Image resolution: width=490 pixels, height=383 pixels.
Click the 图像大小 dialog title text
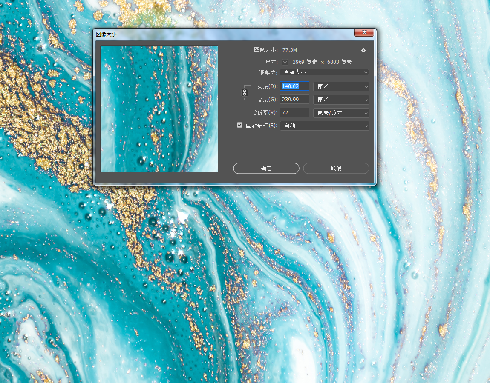pyautogui.click(x=106, y=34)
